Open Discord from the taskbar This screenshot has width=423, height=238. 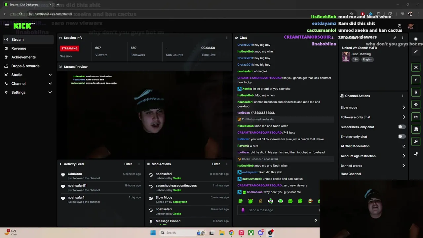click(261, 233)
